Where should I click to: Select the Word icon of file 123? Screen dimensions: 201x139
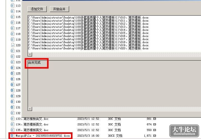[12, 62]
